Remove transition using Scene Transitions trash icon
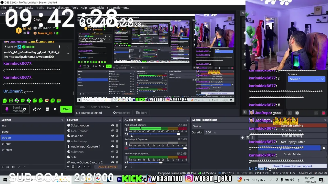The height and width of the screenshot is (184, 328). 248,138
